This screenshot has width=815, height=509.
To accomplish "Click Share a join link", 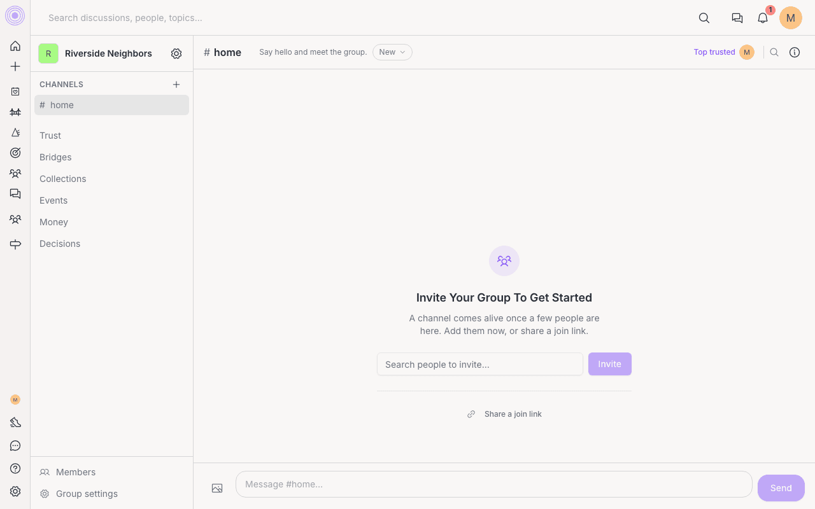I will coord(504,414).
